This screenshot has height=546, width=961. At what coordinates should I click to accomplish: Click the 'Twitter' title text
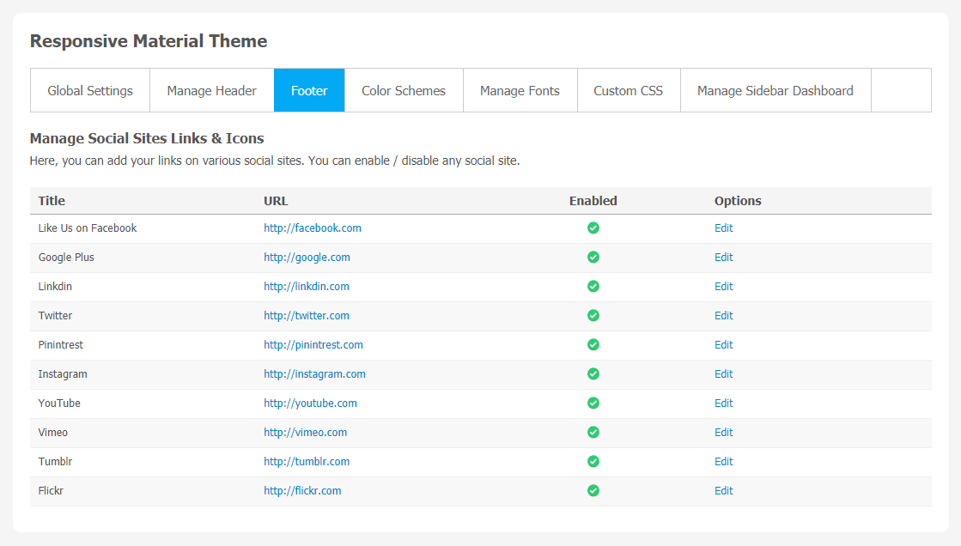coord(55,316)
